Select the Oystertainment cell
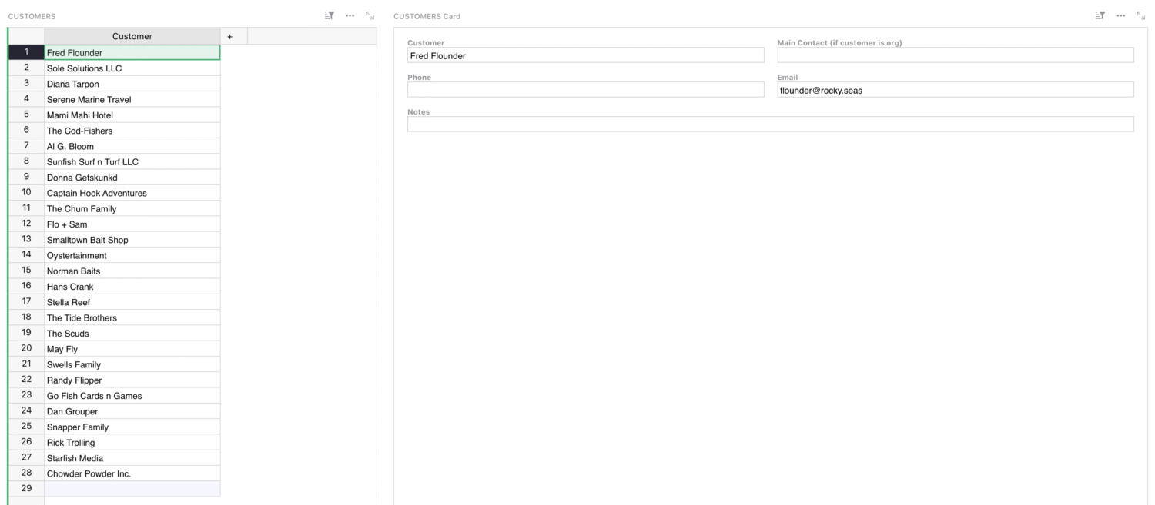Image resolution: width=1155 pixels, height=505 pixels. tap(132, 255)
